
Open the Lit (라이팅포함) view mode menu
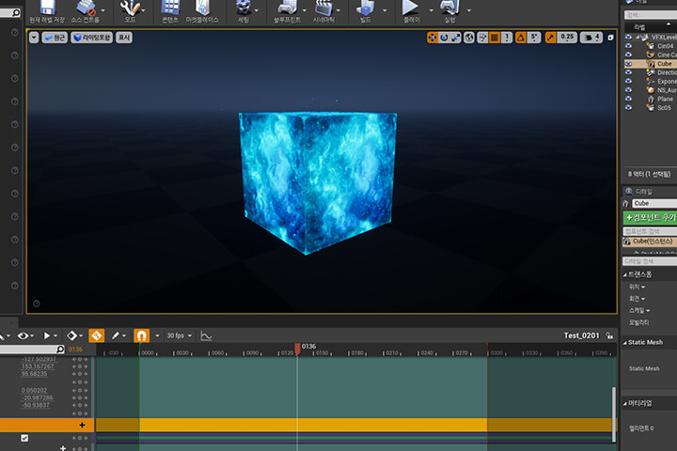(x=91, y=38)
